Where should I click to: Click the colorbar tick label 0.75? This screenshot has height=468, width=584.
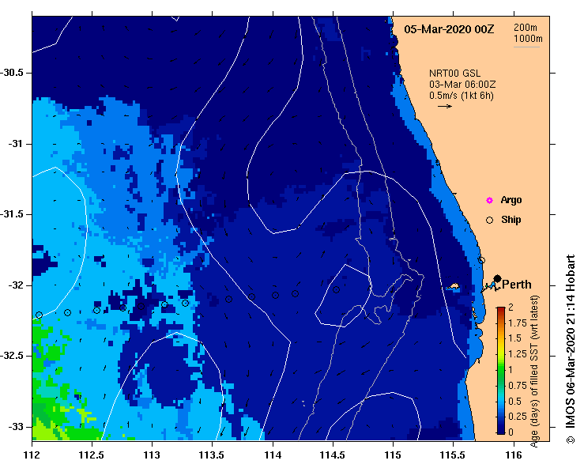(518, 385)
